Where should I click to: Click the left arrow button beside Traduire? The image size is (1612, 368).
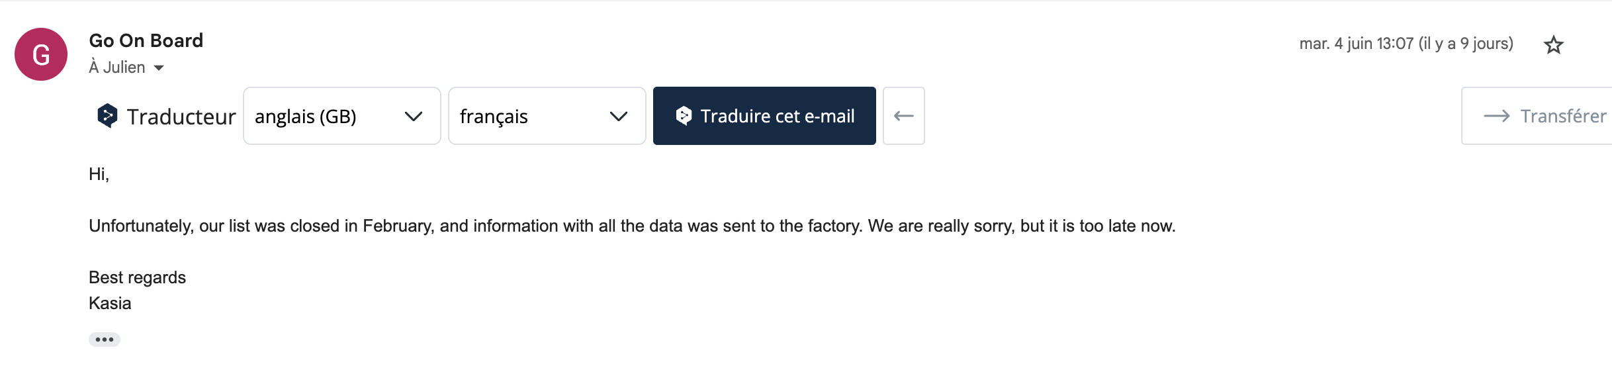[x=903, y=116]
